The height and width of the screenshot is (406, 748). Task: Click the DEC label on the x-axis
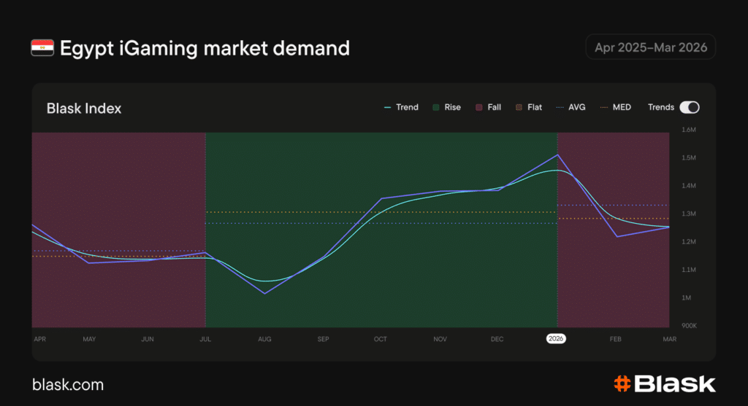point(497,339)
